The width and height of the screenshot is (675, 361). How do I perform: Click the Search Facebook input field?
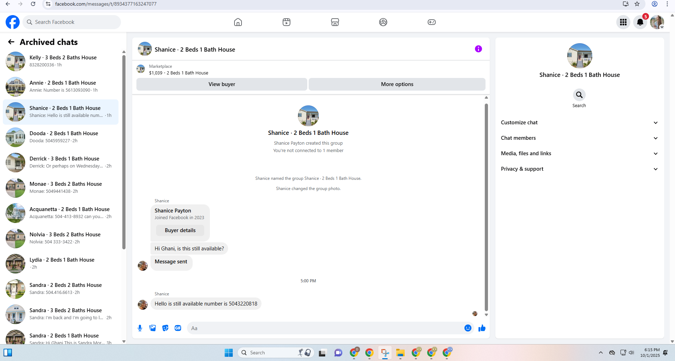[x=72, y=22]
